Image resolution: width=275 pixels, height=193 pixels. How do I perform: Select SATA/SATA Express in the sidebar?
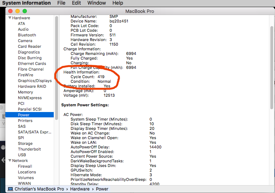point(34,132)
